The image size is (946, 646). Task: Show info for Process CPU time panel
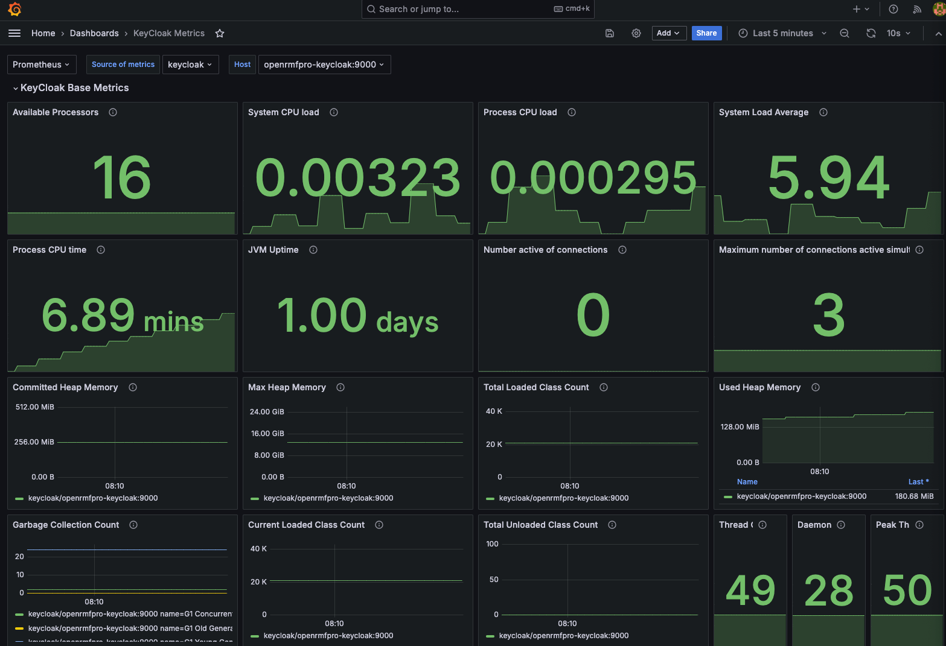click(x=101, y=250)
